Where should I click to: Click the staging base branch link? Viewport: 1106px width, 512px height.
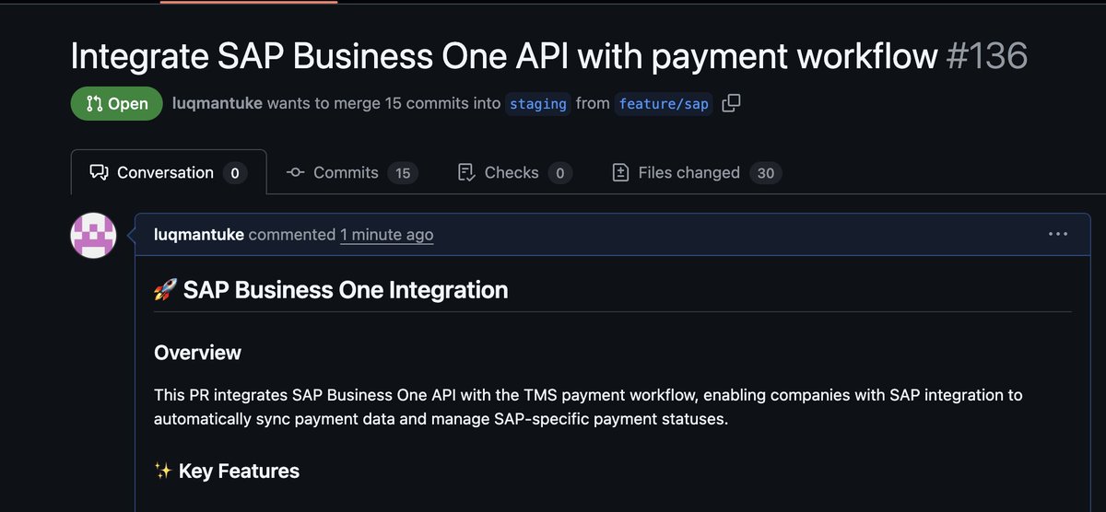[x=538, y=104]
